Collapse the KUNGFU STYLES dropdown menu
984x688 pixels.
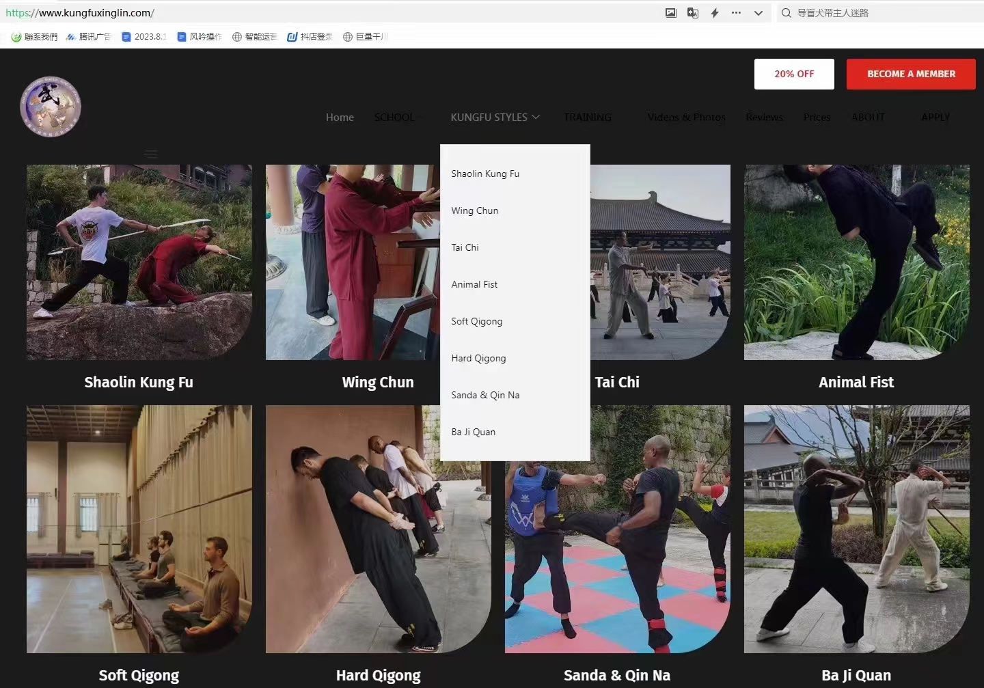click(495, 118)
